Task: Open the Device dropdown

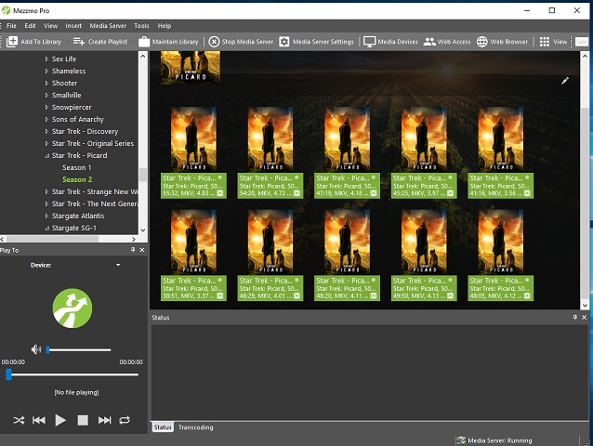Action: point(118,265)
